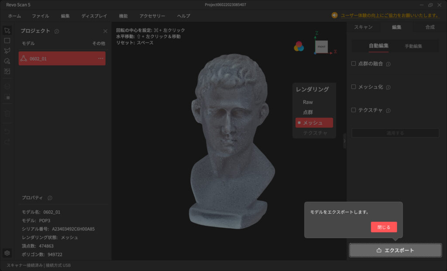Click the invert selection tool icon
The height and width of the screenshot is (271, 447).
tap(7, 71)
